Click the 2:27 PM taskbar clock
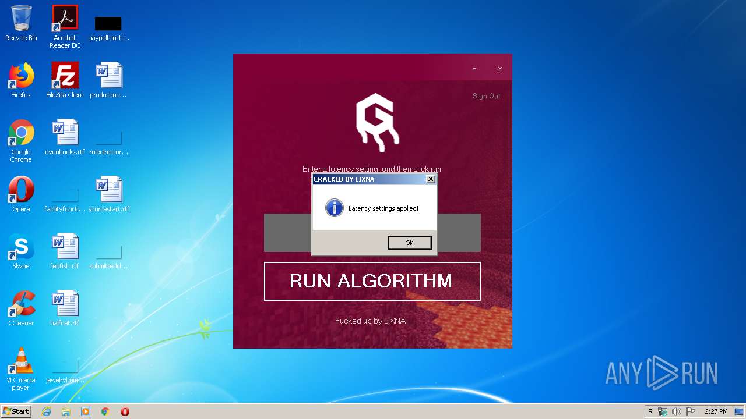 (716, 411)
